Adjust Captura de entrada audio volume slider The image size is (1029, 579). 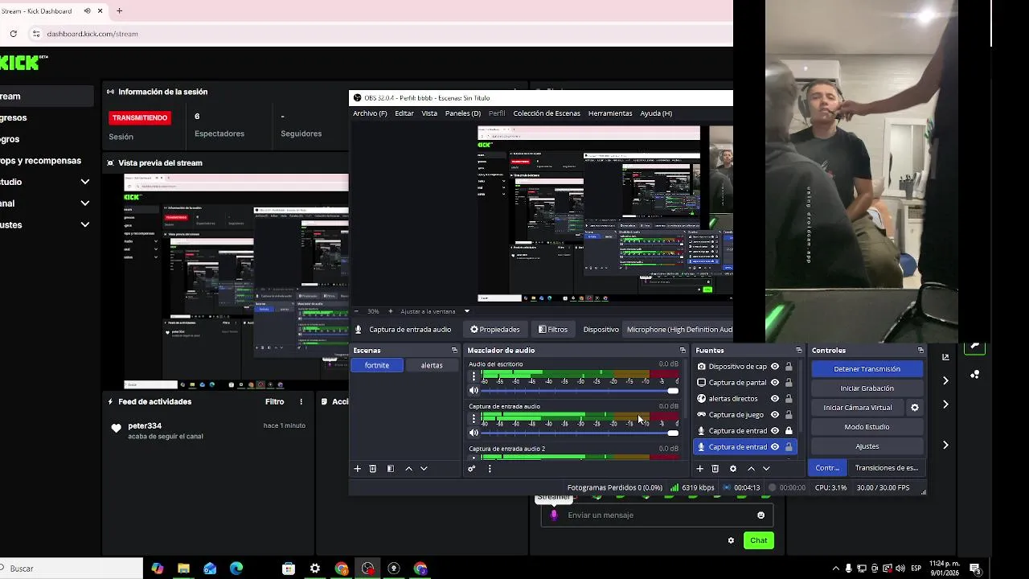(579, 433)
